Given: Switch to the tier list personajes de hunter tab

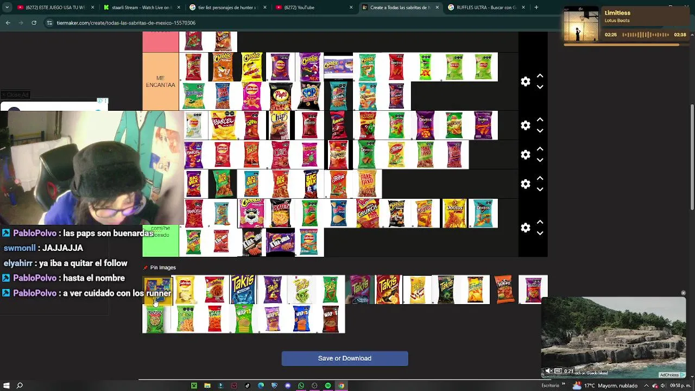Looking at the screenshot, I should coord(227,8).
